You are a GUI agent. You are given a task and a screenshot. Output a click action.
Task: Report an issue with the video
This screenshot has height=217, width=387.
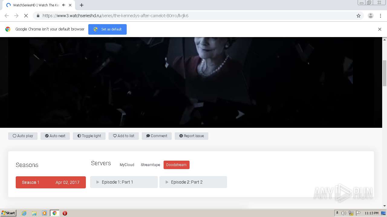click(x=191, y=136)
